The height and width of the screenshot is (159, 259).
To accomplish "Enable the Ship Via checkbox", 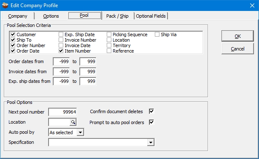I will tap(157, 34).
